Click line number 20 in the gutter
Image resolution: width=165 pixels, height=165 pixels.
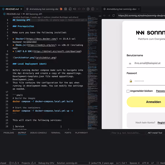coord(7,101)
